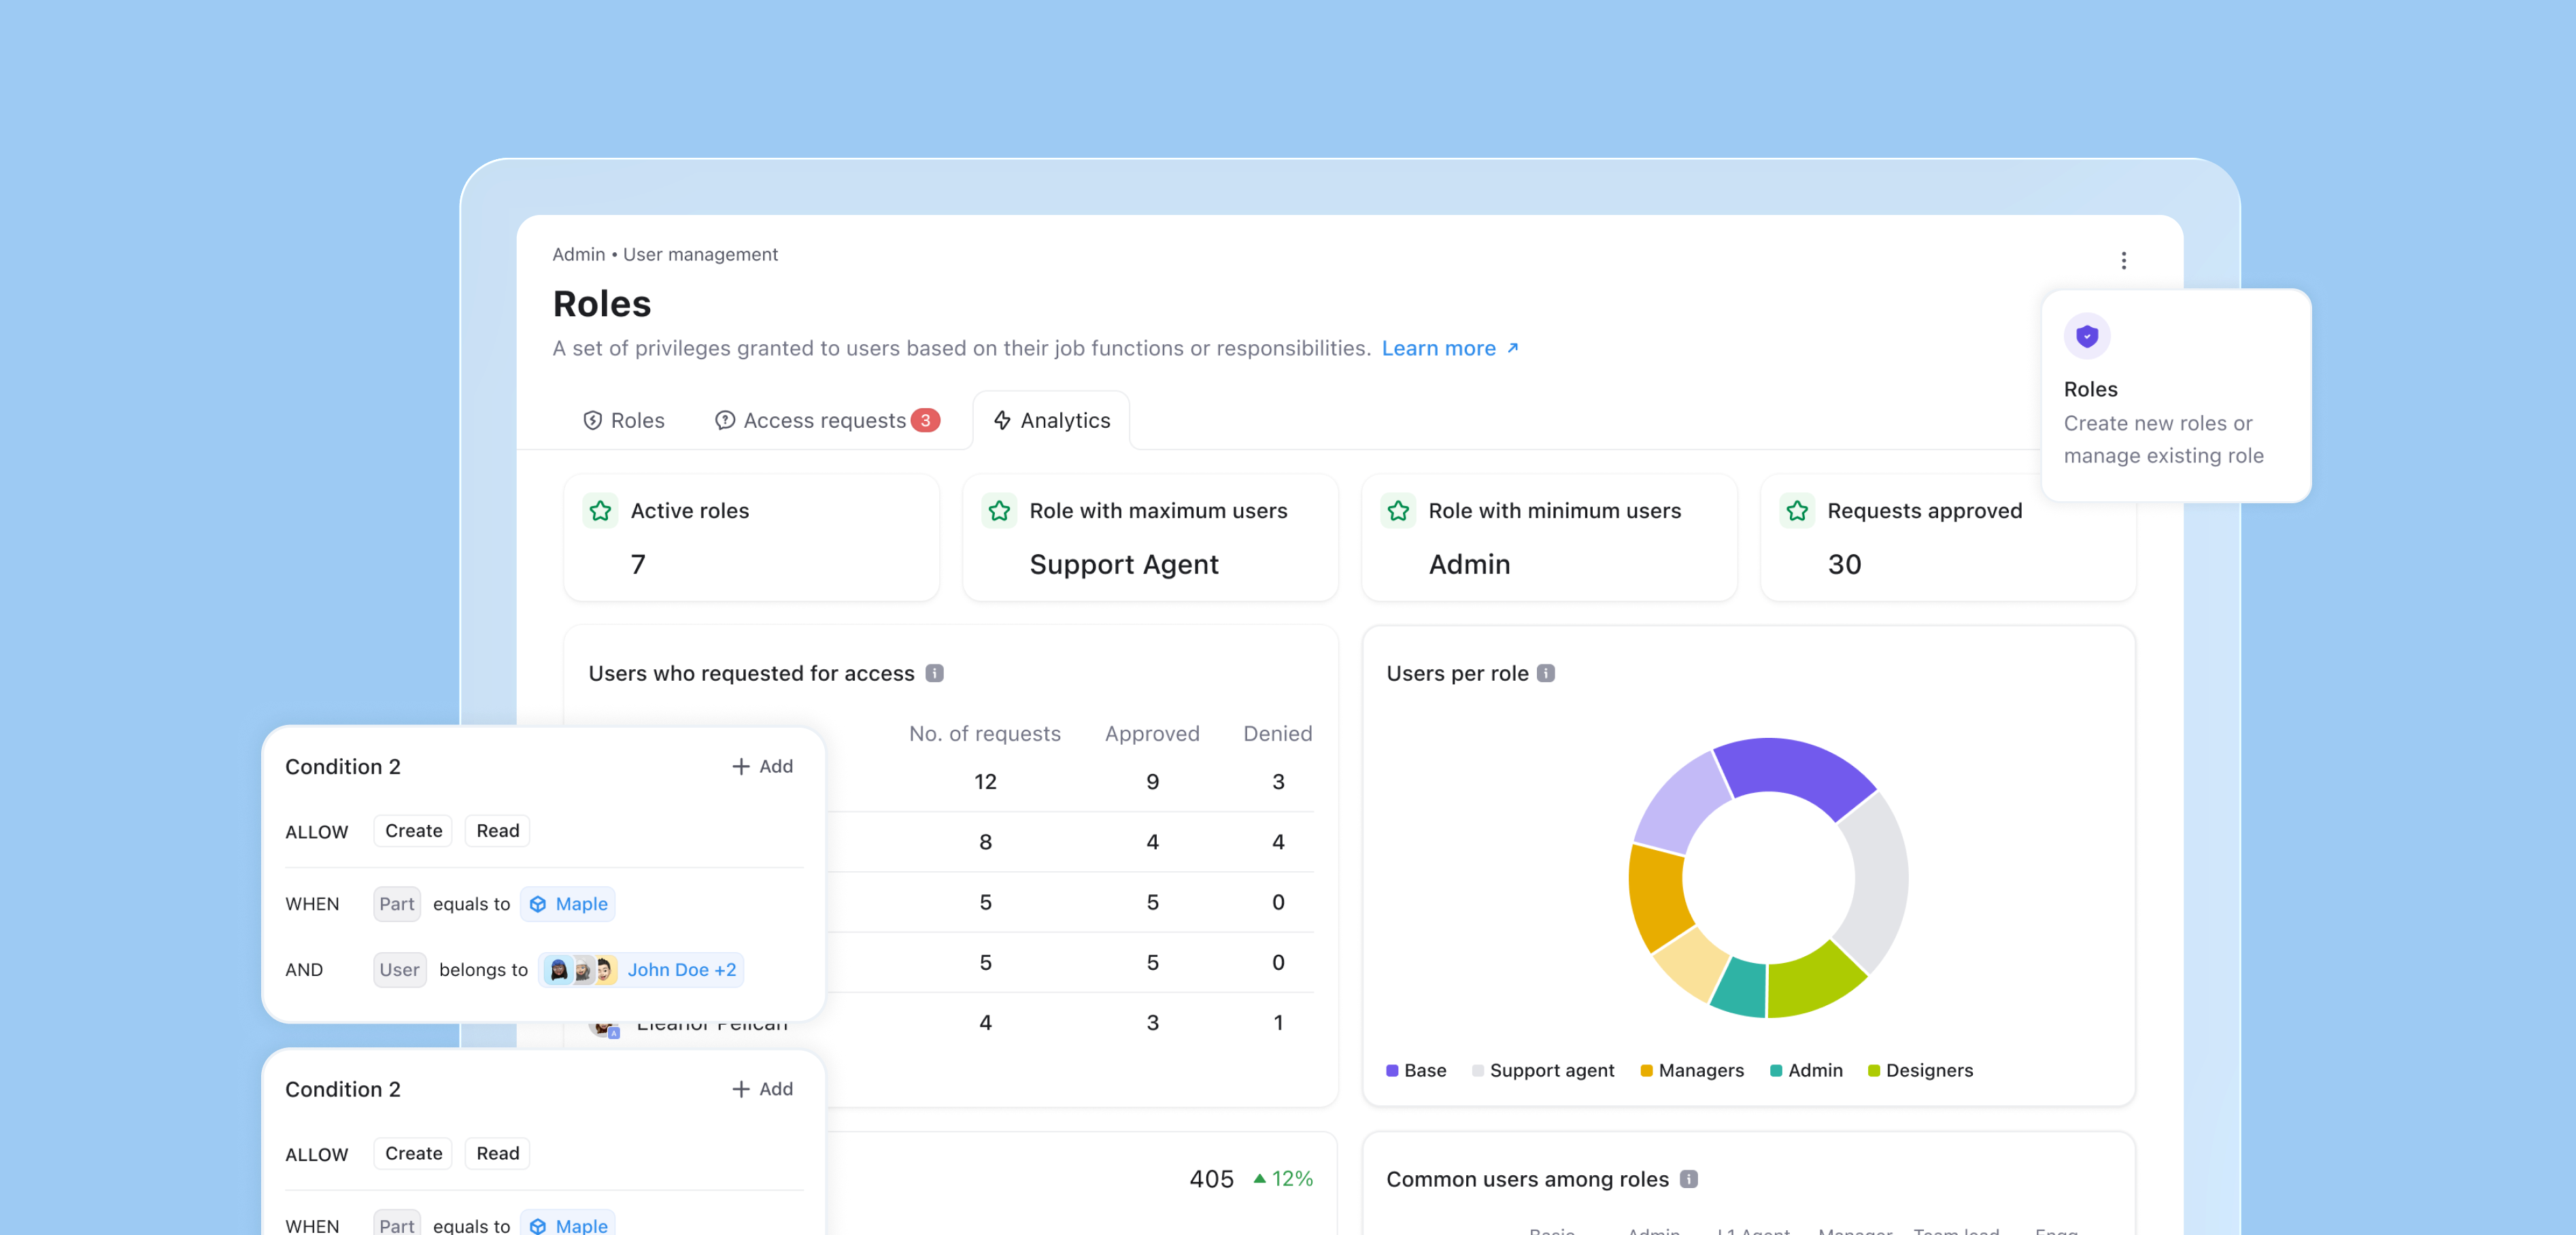Click the No. of requests column header
Viewport: 2576px width, 1235px height.
click(984, 734)
